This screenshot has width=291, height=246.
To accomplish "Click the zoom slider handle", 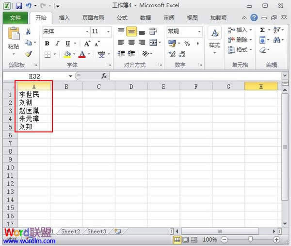I will 250,240.
